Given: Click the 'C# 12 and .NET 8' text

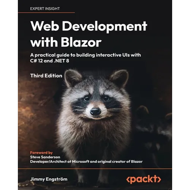Looking at the screenshot, I should (x=50, y=61).
